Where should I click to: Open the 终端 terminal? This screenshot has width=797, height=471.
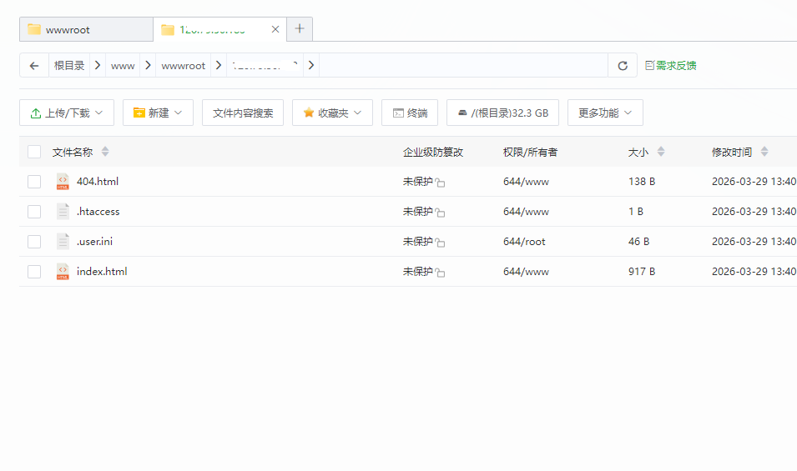pos(410,113)
